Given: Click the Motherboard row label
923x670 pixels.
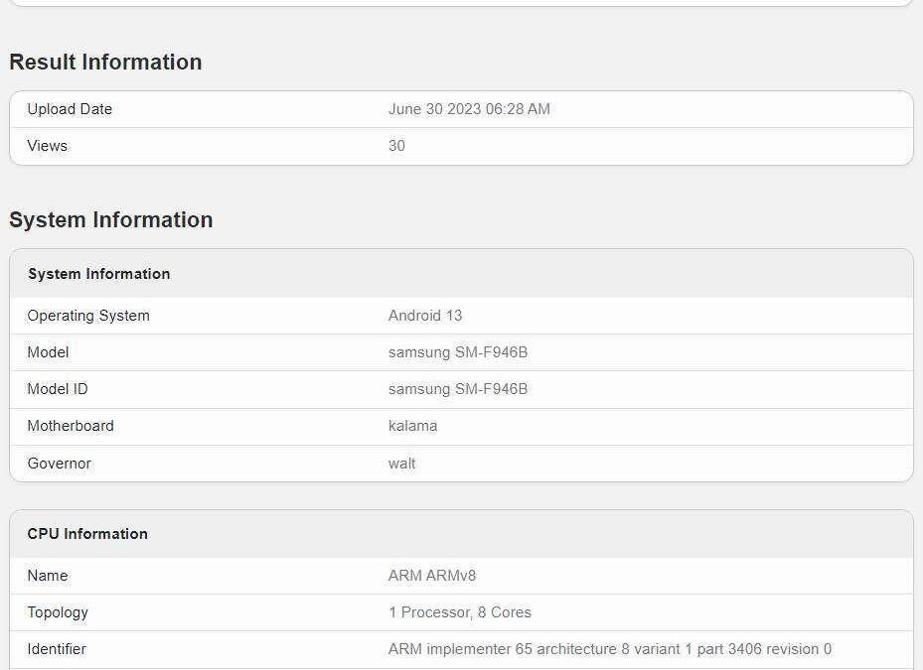Looking at the screenshot, I should (x=71, y=426).
